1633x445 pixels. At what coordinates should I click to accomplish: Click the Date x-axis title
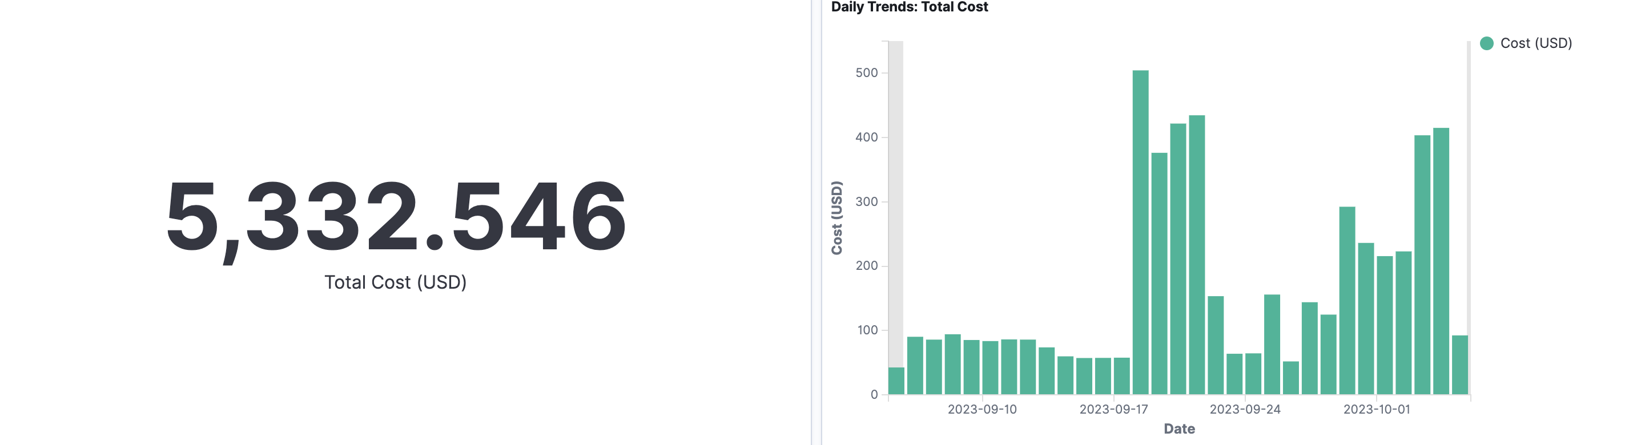[1179, 429]
